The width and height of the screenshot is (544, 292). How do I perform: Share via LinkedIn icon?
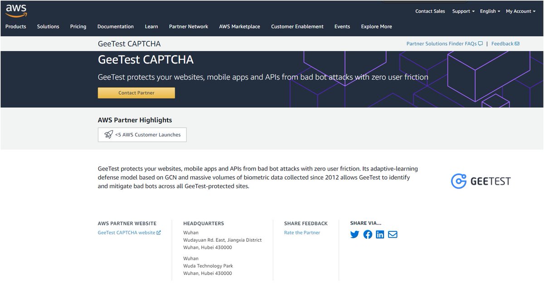380,234
